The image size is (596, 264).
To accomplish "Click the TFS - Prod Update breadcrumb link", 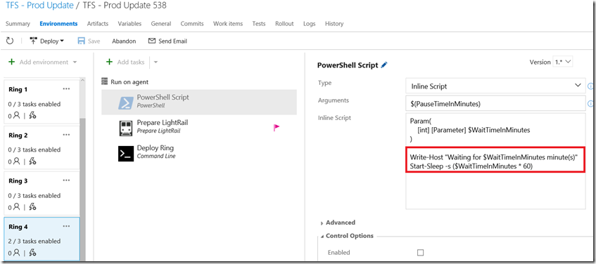I will (39, 6).
